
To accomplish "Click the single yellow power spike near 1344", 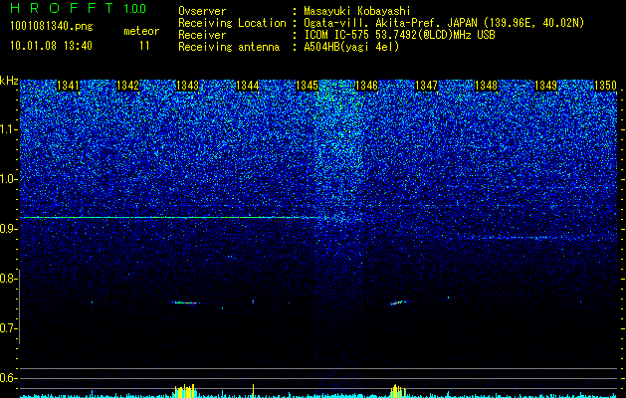I will pos(253,390).
